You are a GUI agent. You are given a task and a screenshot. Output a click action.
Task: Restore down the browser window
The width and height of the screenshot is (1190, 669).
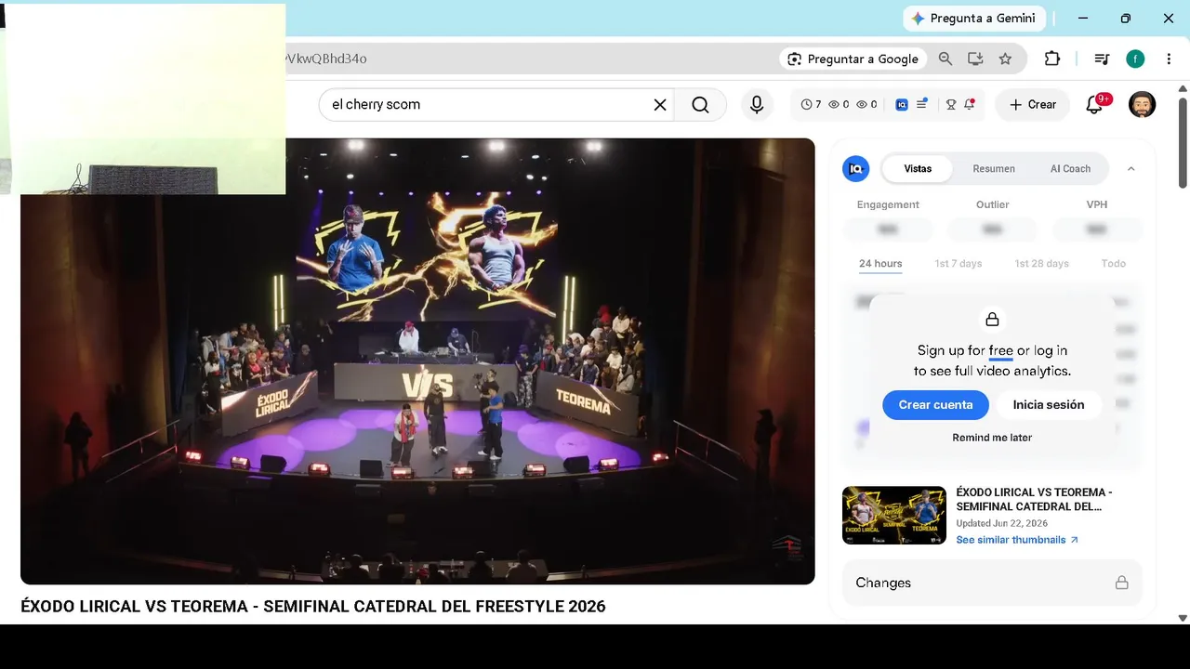point(1126,19)
